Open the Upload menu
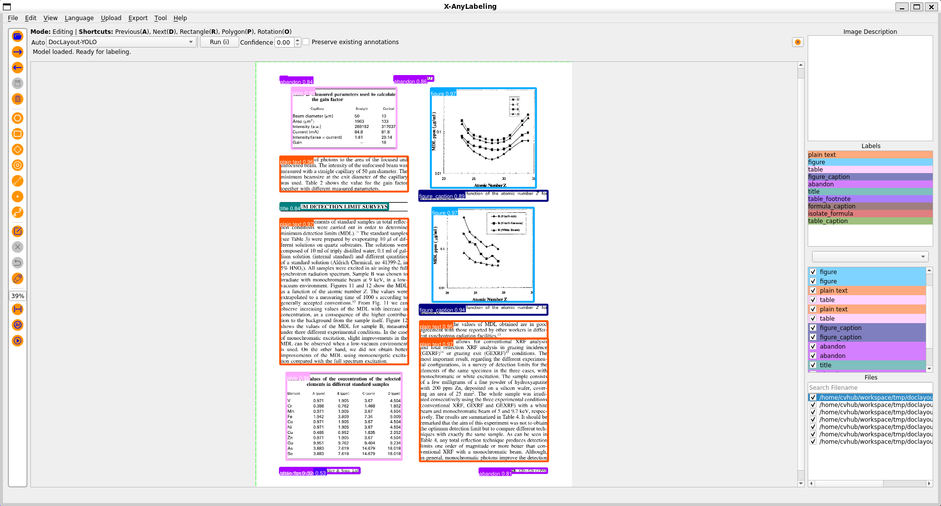941x506 pixels. click(111, 18)
